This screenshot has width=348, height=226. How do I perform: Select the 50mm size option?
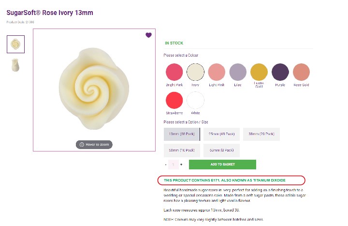182,151
